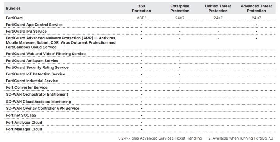280x142 pixels.
Task: Click FortiGuard Security Rating Service label
Action: 37,67
